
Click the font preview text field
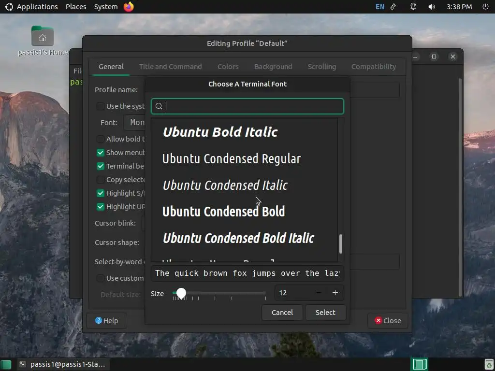247,273
